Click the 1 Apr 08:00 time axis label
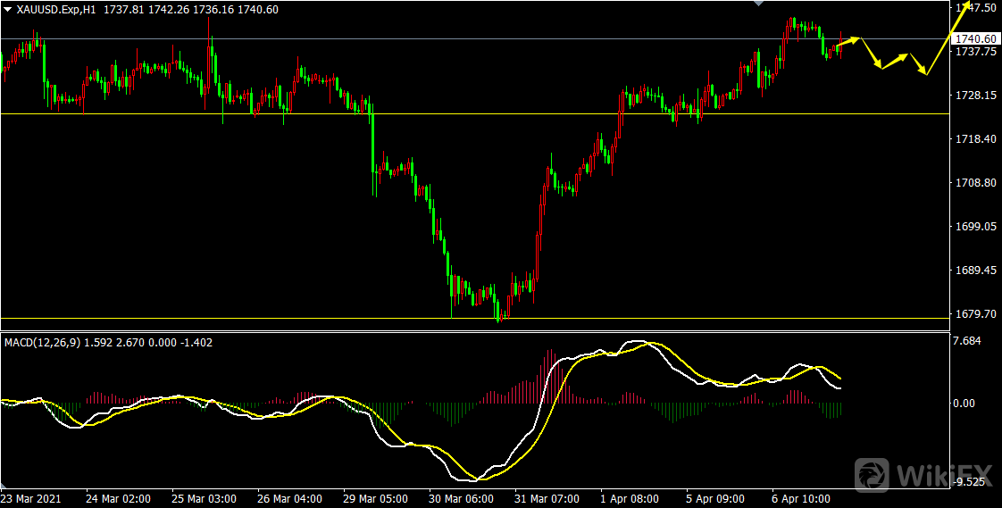This screenshot has width=1002, height=508. pyautogui.click(x=630, y=497)
